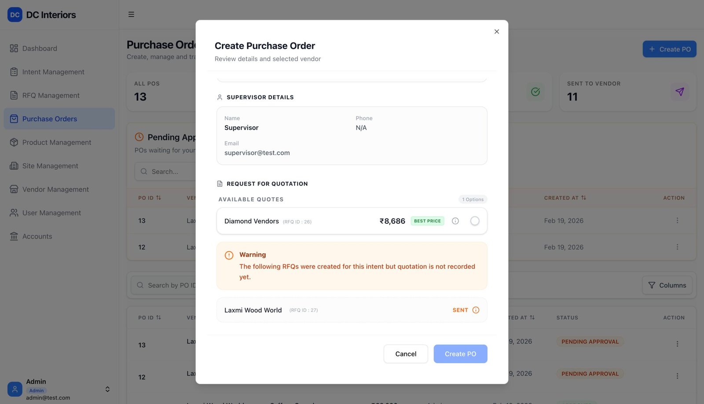Toggle sorting on the PO ID column
This screenshot has height=404, width=704.
[x=150, y=198]
